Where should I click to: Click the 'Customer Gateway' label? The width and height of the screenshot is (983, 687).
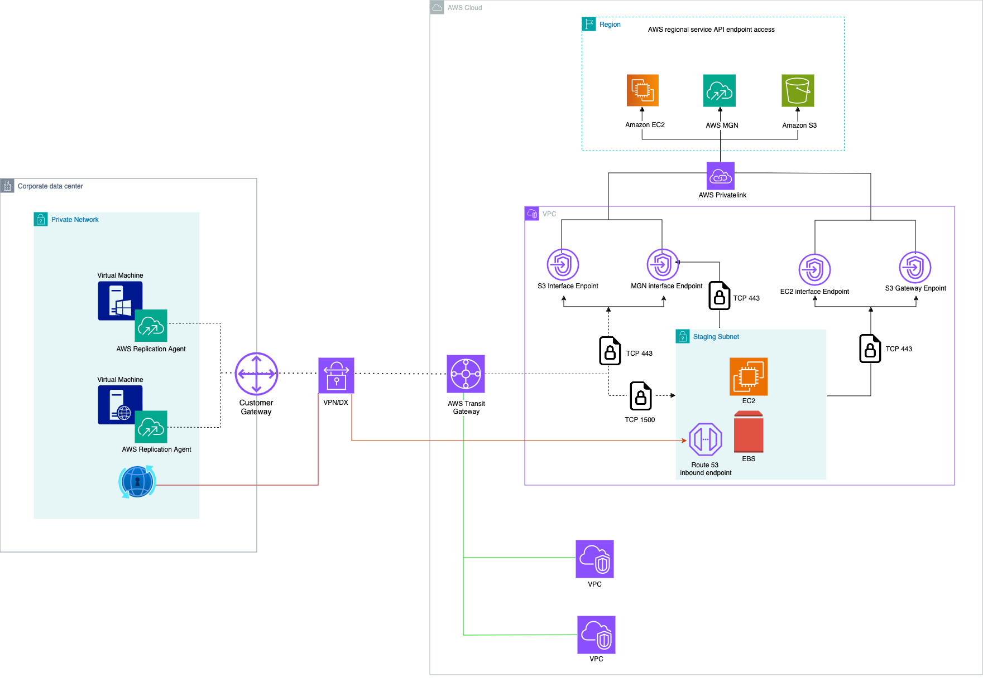click(x=256, y=407)
